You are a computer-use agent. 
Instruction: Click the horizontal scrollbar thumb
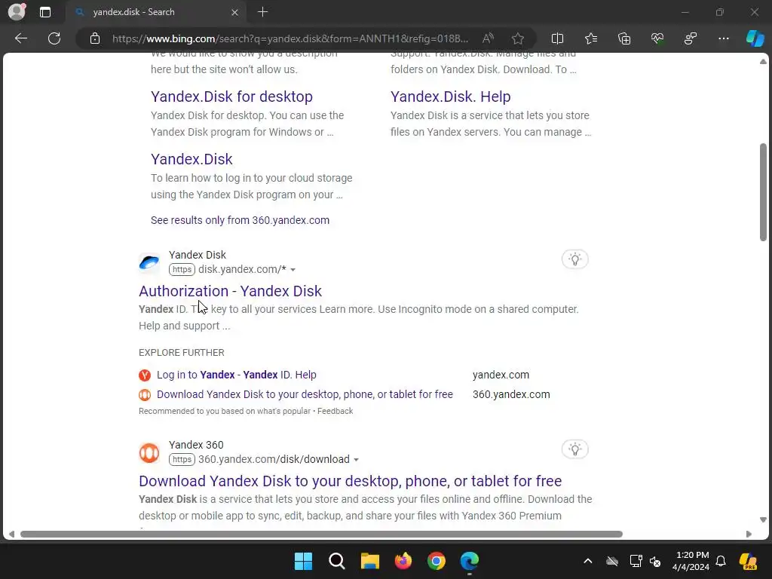coord(321,535)
